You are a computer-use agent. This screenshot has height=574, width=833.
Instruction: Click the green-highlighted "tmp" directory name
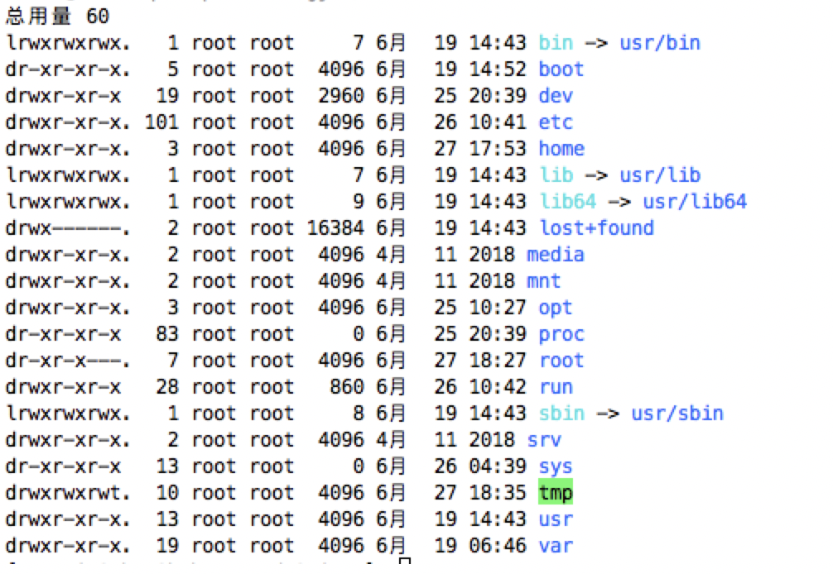pyautogui.click(x=556, y=493)
